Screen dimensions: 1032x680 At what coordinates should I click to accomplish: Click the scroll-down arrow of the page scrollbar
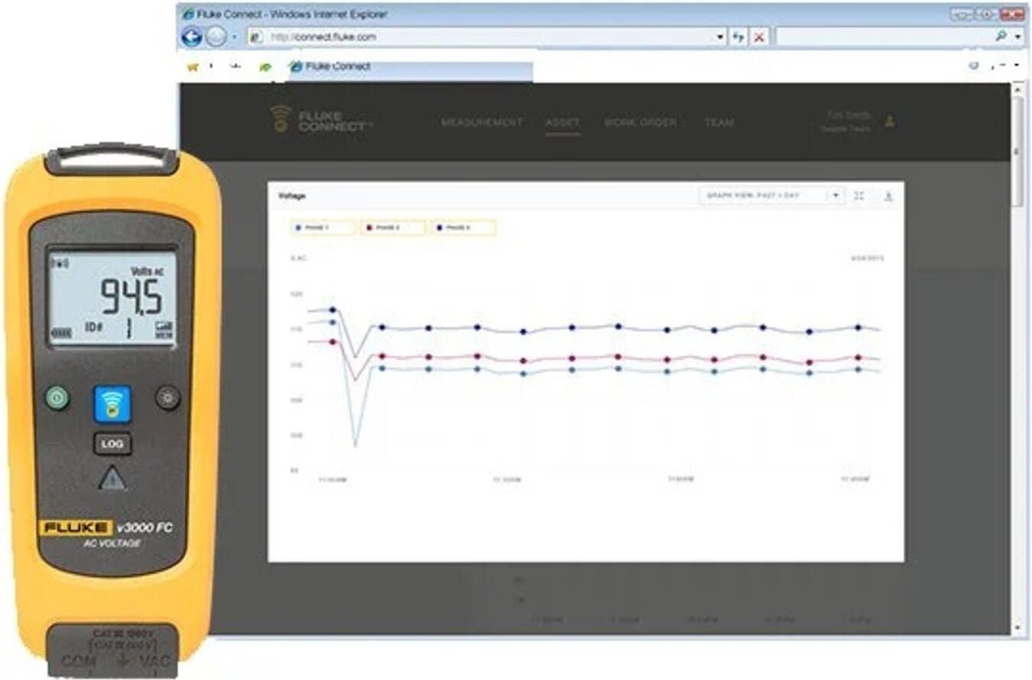tap(1017, 627)
